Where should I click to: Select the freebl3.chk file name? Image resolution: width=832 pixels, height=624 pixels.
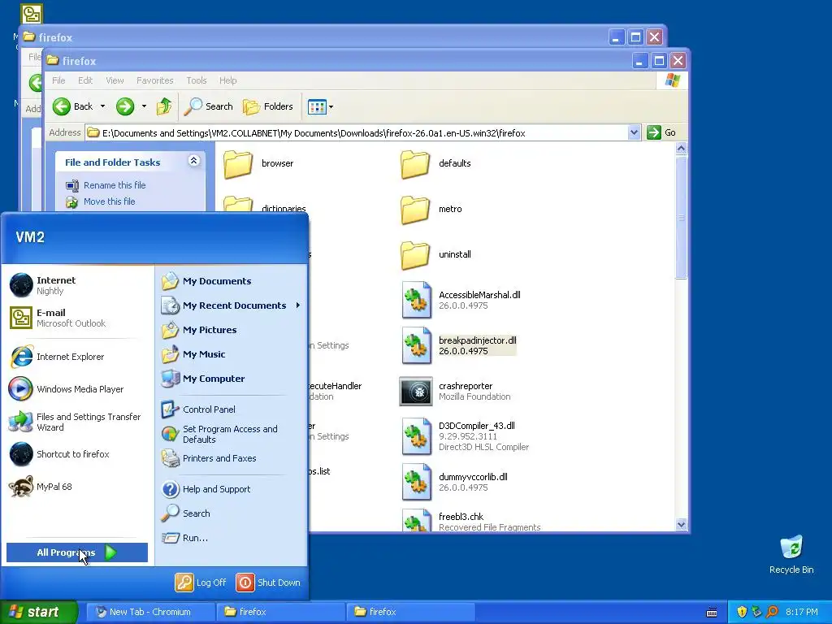(x=461, y=517)
